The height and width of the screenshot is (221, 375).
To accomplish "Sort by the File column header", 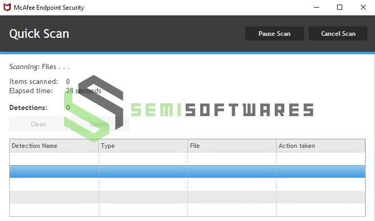I will point(232,146).
